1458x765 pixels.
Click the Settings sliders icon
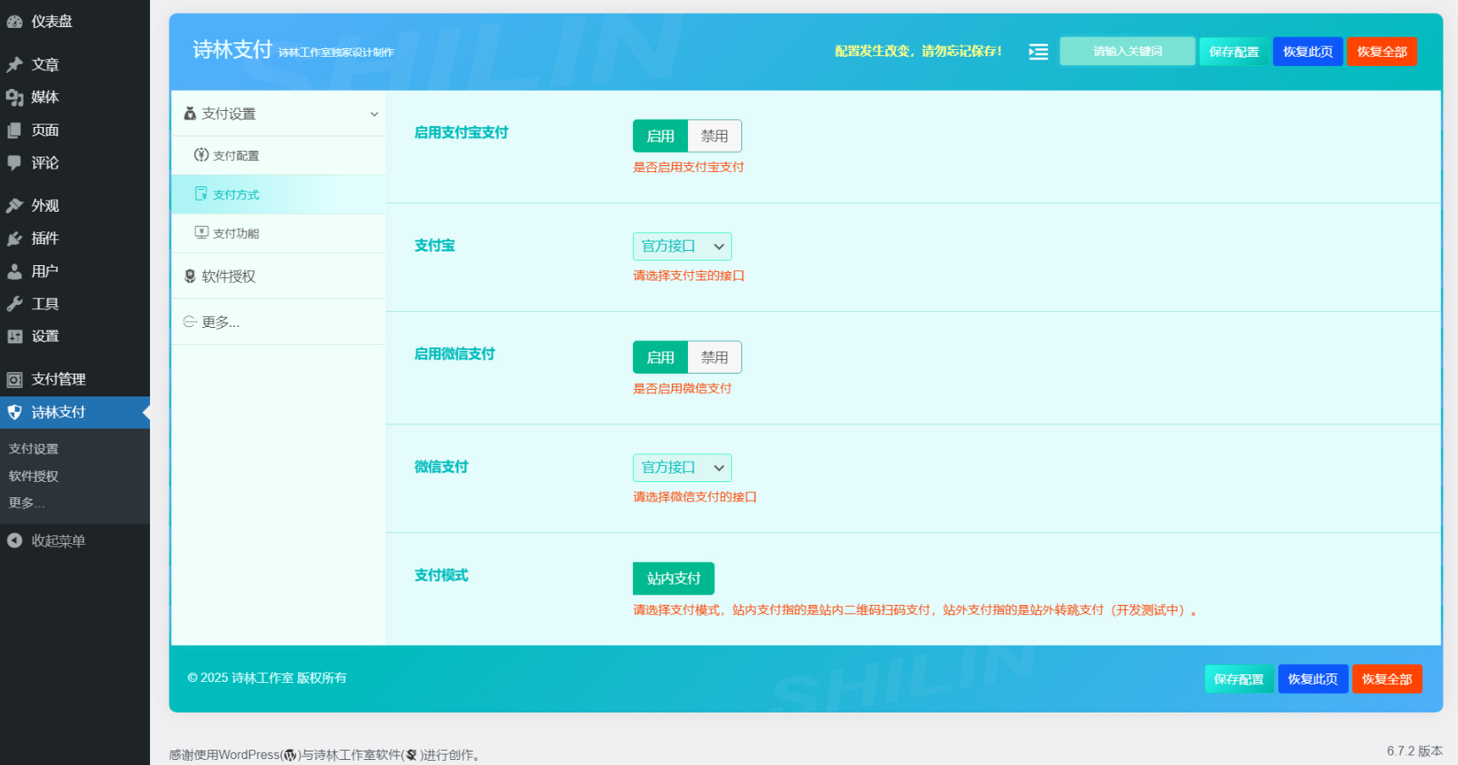(14, 336)
